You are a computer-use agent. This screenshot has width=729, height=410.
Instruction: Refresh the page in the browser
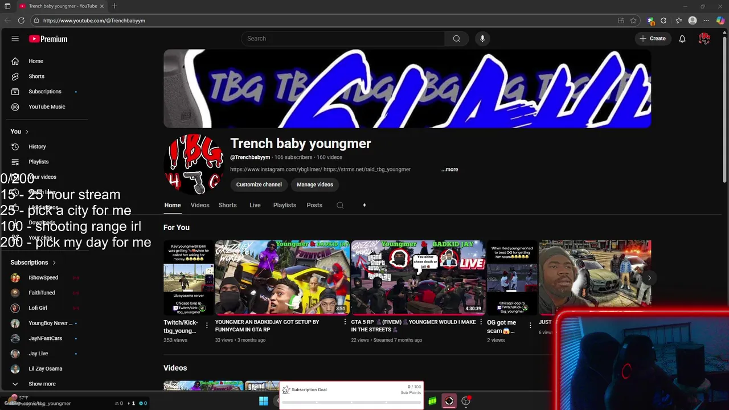point(21,20)
